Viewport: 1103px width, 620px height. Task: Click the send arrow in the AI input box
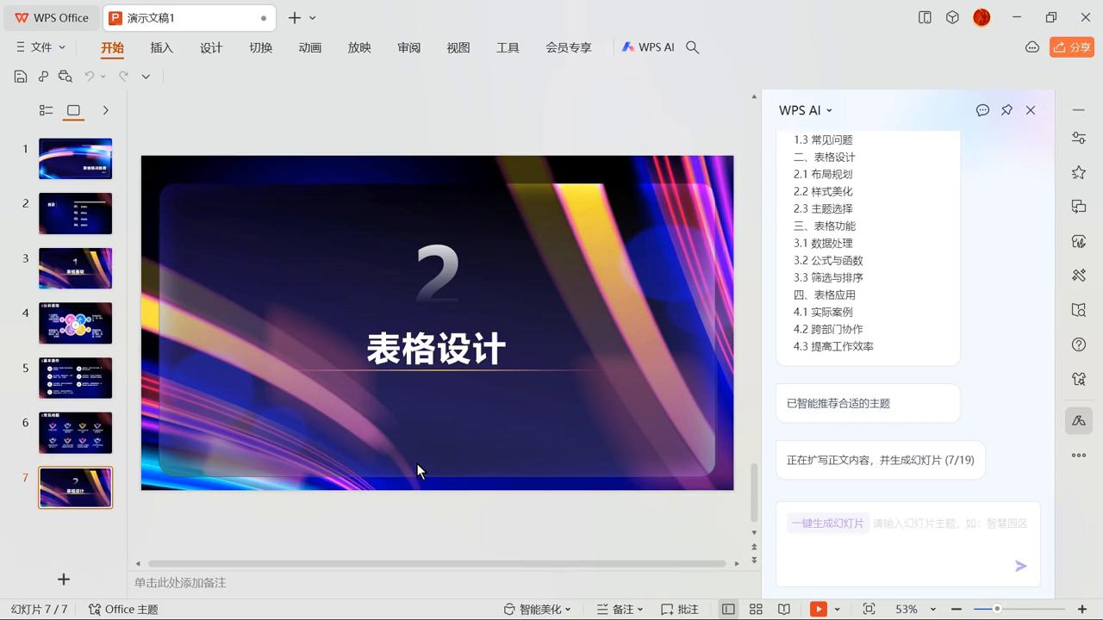tap(1020, 566)
